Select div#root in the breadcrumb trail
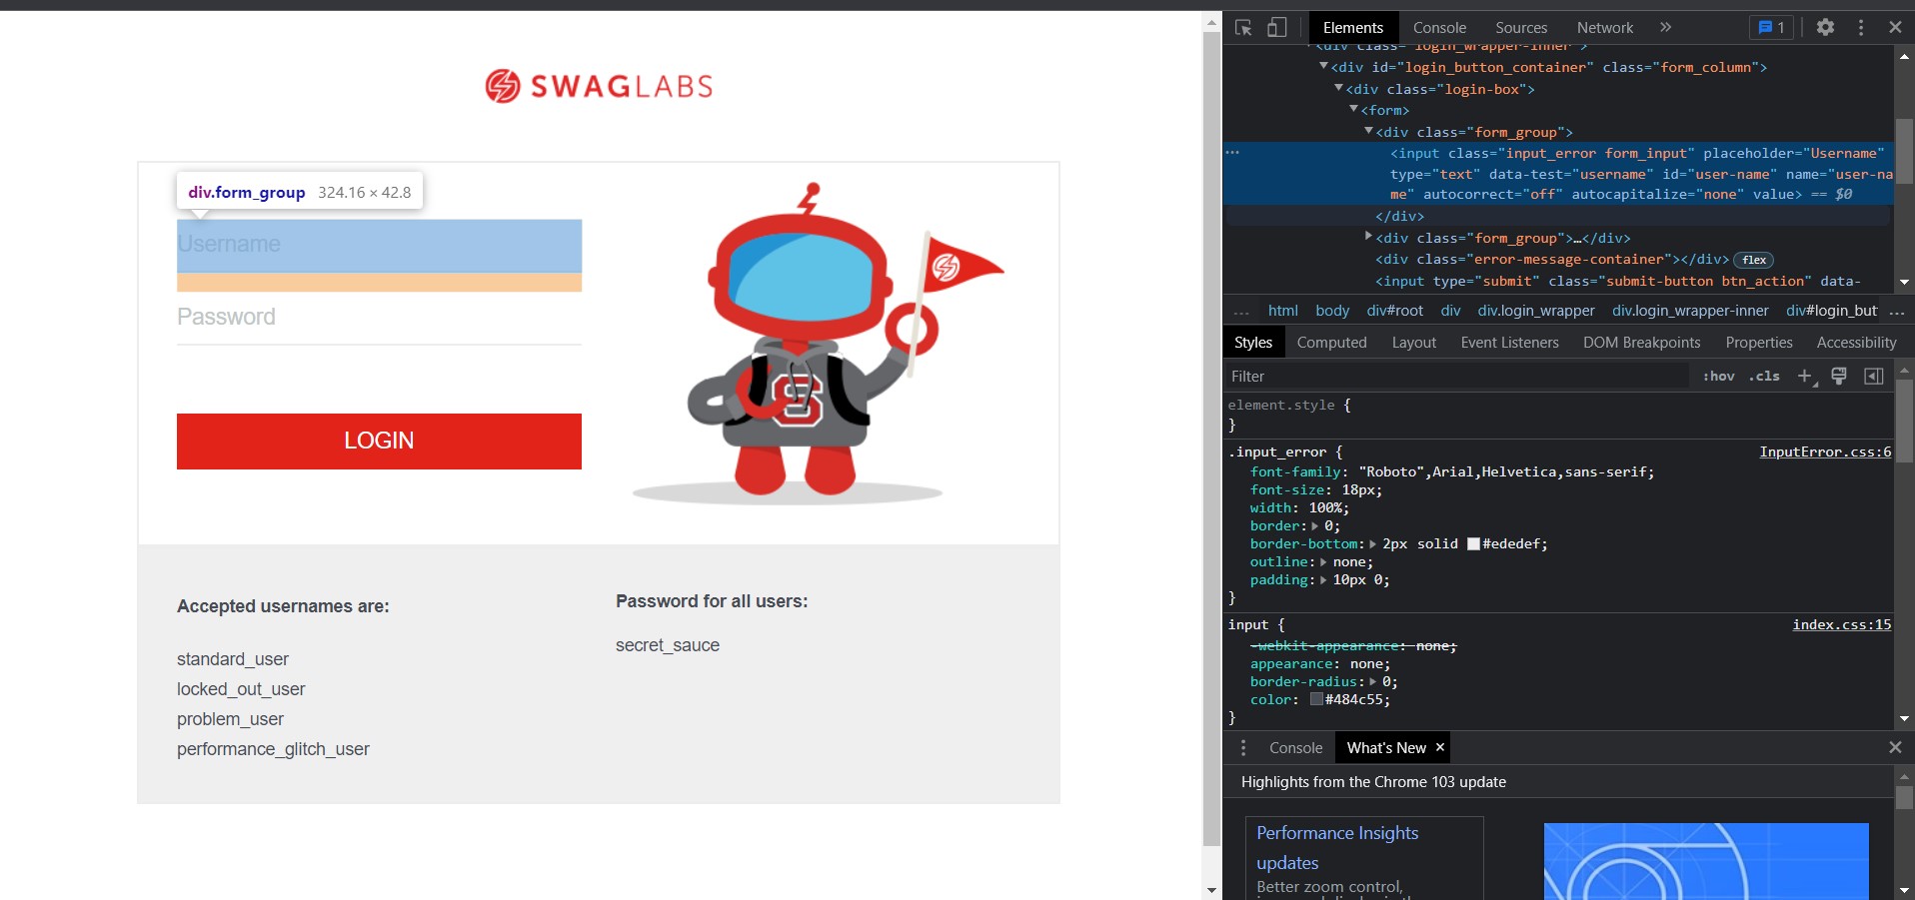The height and width of the screenshot is (900, 1915). click(1394, 311)
